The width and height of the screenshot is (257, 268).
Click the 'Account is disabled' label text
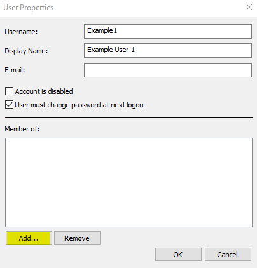coord(44,91)
